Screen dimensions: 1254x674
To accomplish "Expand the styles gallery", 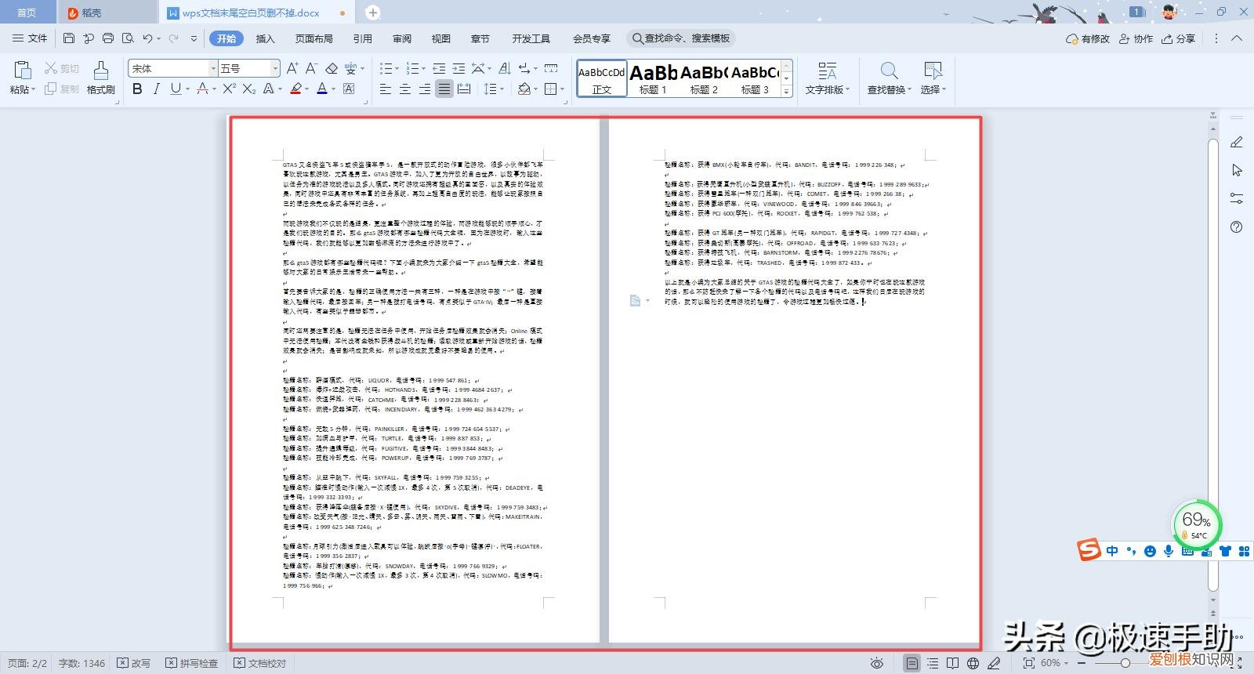I will point(787,91).
